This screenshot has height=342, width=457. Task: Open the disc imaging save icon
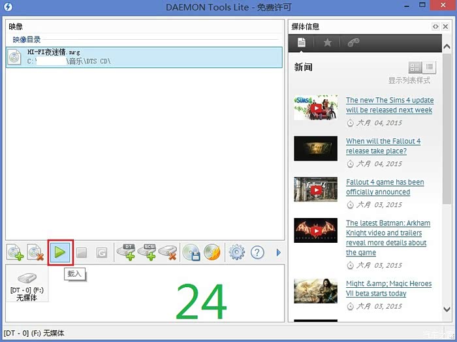191,253
